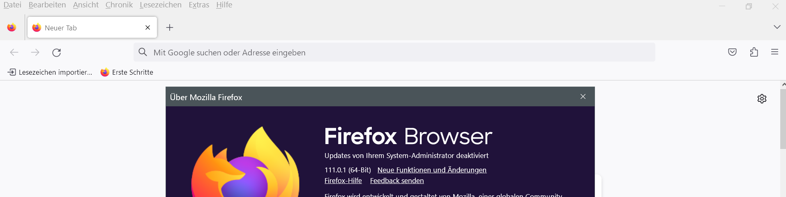Open the hamburger application menu
786x197 pixels.
coord(774,52)
